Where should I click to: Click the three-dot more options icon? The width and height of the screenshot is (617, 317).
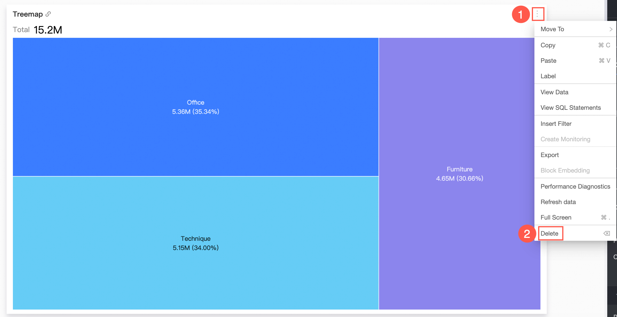[x=537, y=14]
